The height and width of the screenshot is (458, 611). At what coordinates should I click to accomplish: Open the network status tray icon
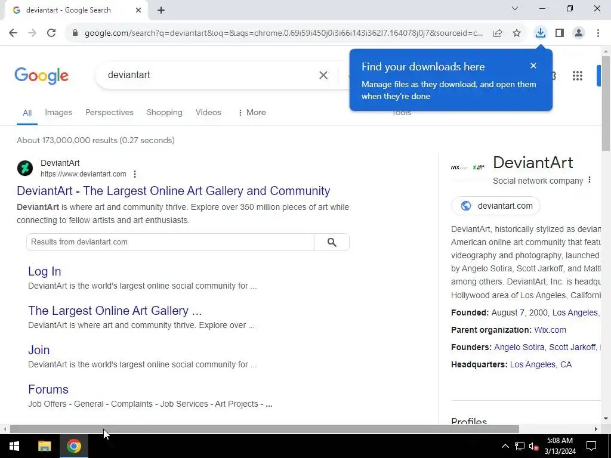pos(520,446)
